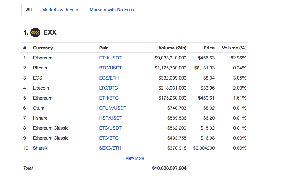Click the Price column header
The width and height of the screenshot is (282, 176).
[x=209, y=48]
